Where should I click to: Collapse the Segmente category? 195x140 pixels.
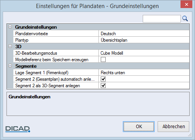tap(10, 66)
